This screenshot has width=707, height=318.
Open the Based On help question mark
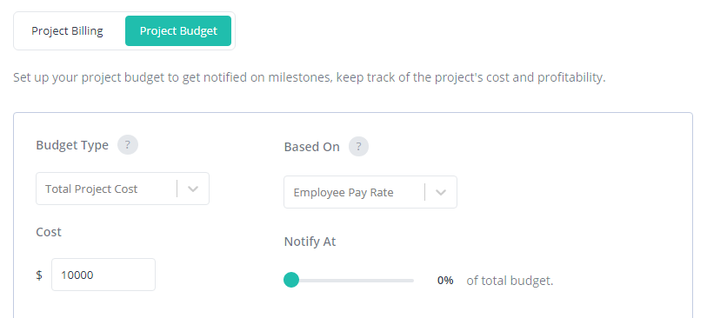(358, 147)
